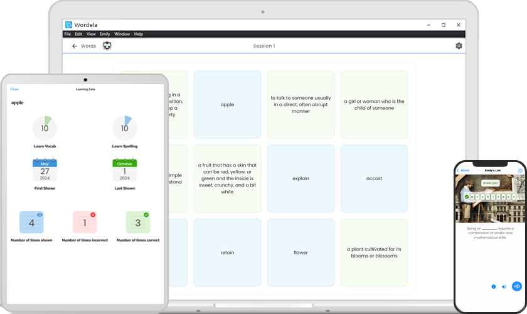Click the 'Number of times incorrect' label
Image resolution: width=527 pixels, height=314 pixels.
pos(85,241)
